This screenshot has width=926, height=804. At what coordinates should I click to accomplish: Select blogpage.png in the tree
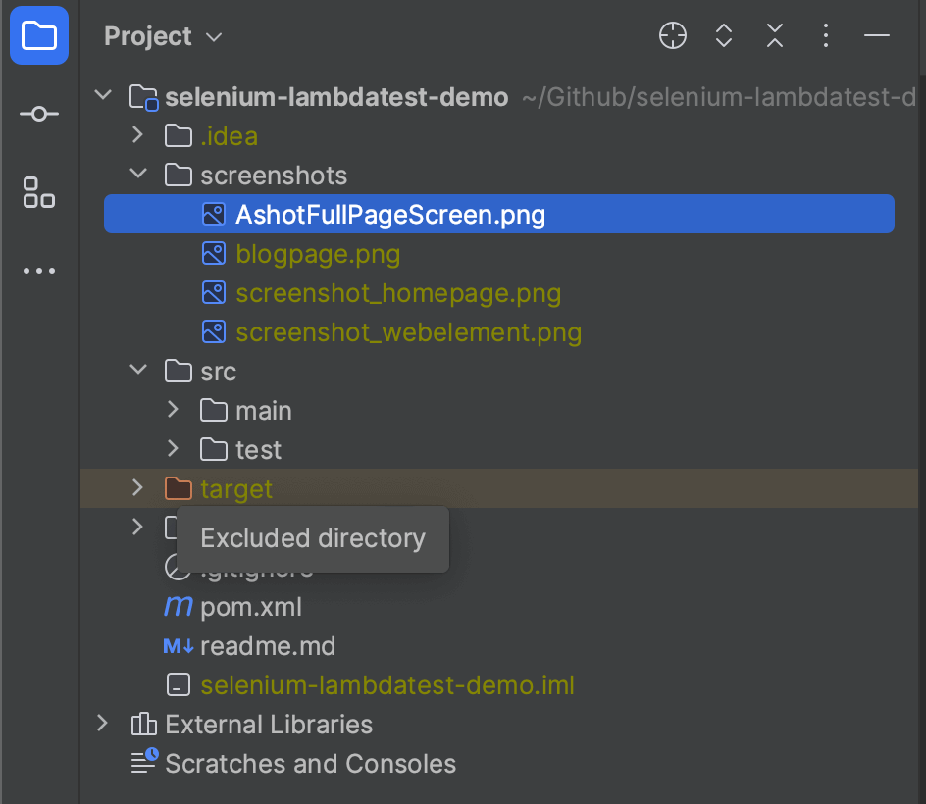(318, 254)
